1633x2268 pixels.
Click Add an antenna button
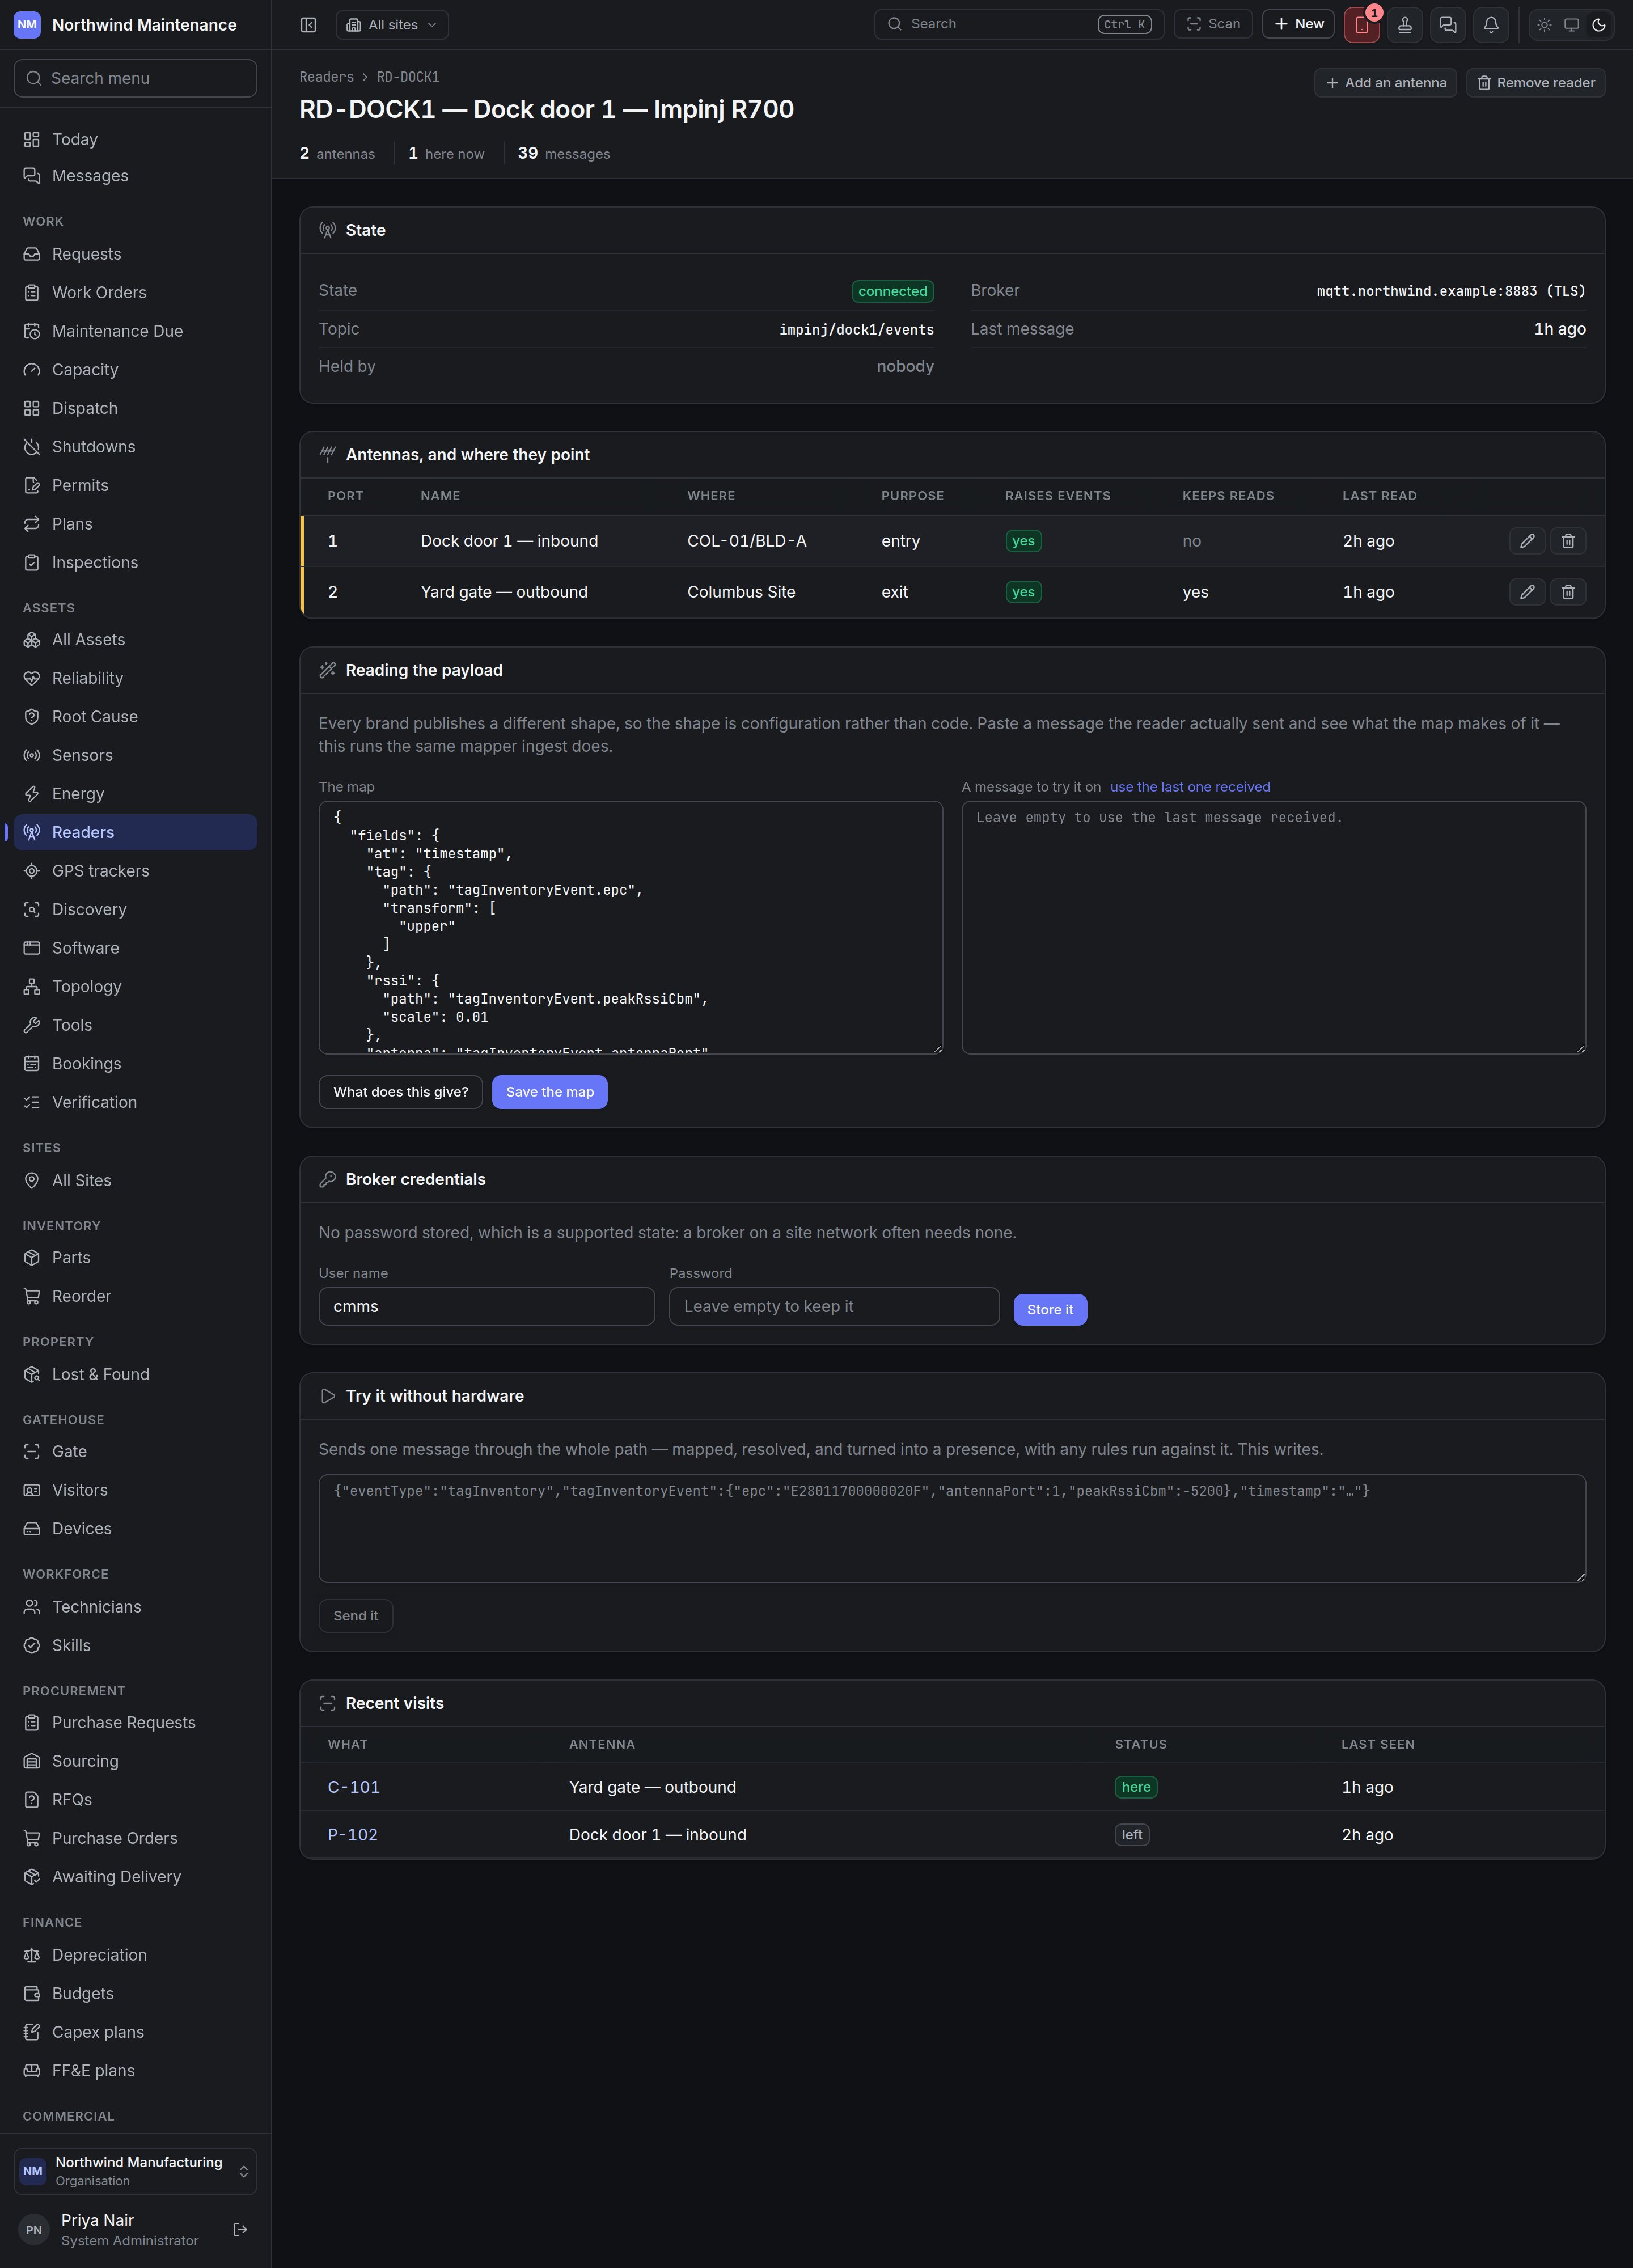tap(1385, 83)
